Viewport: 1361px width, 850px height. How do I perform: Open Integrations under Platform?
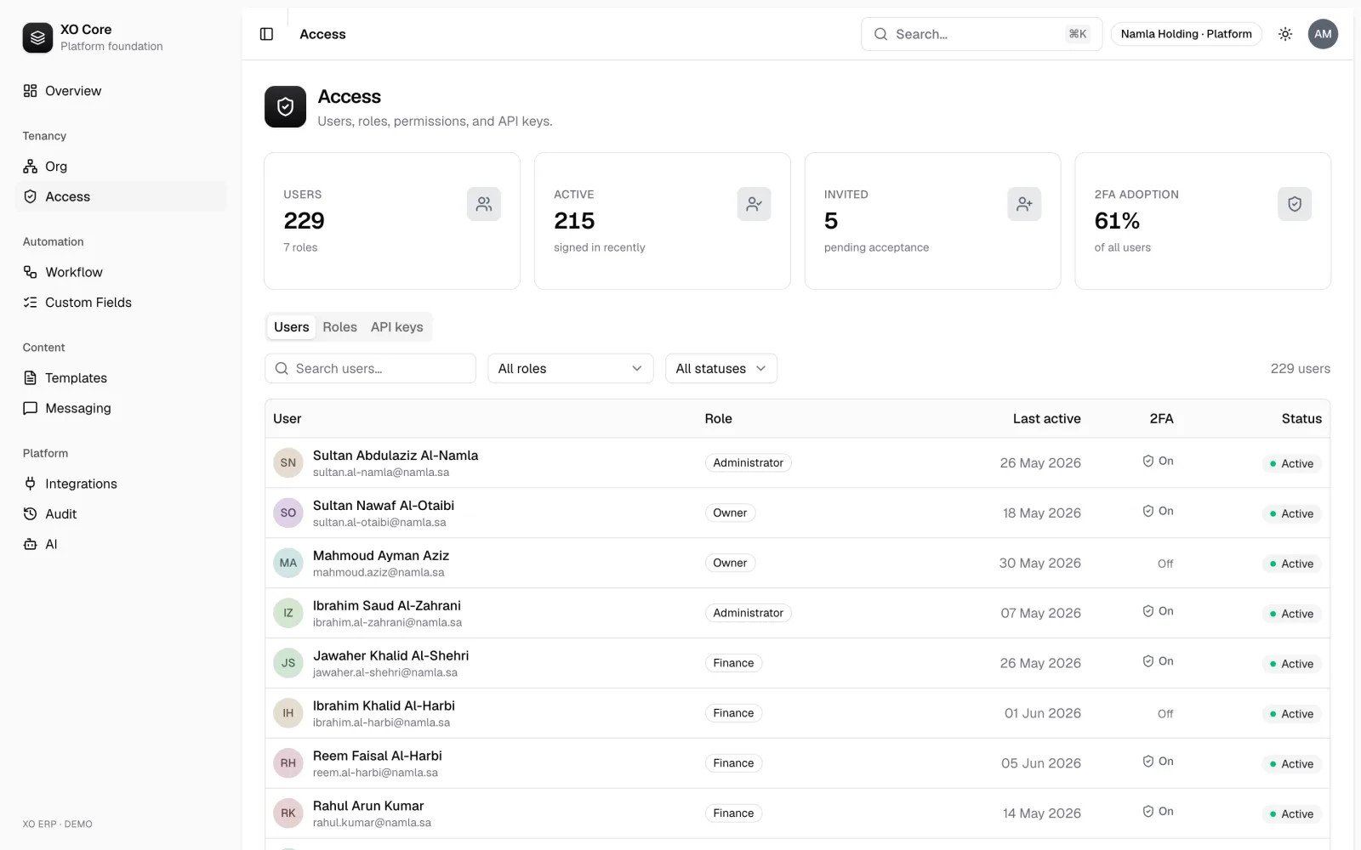click(121, 484)
